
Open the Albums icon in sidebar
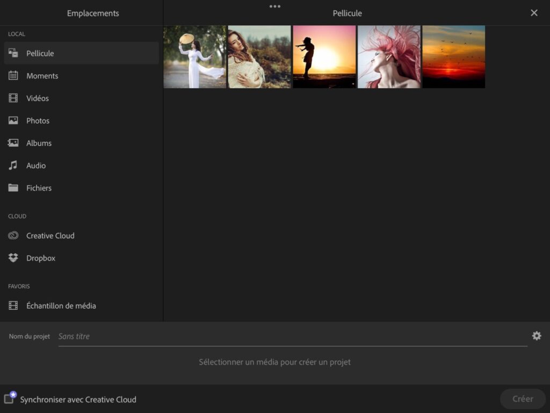tap(13, 143)
